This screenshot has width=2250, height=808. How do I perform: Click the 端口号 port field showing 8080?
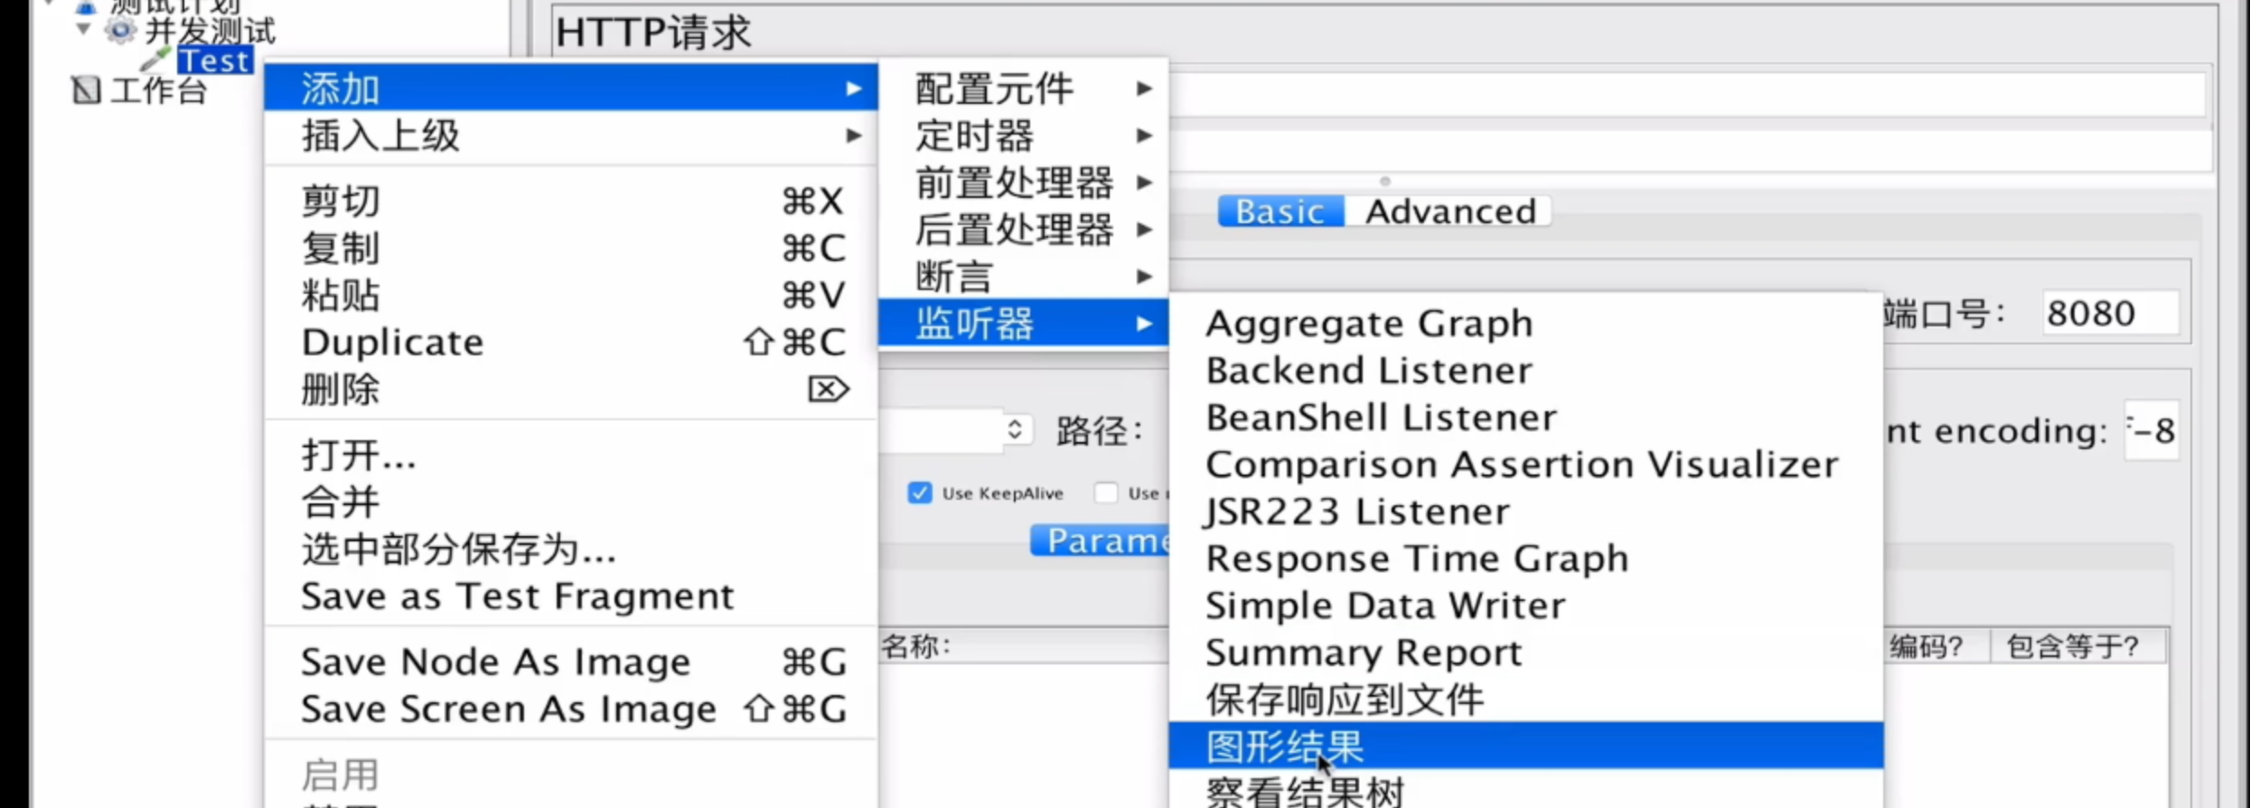tap(2107, 314)
